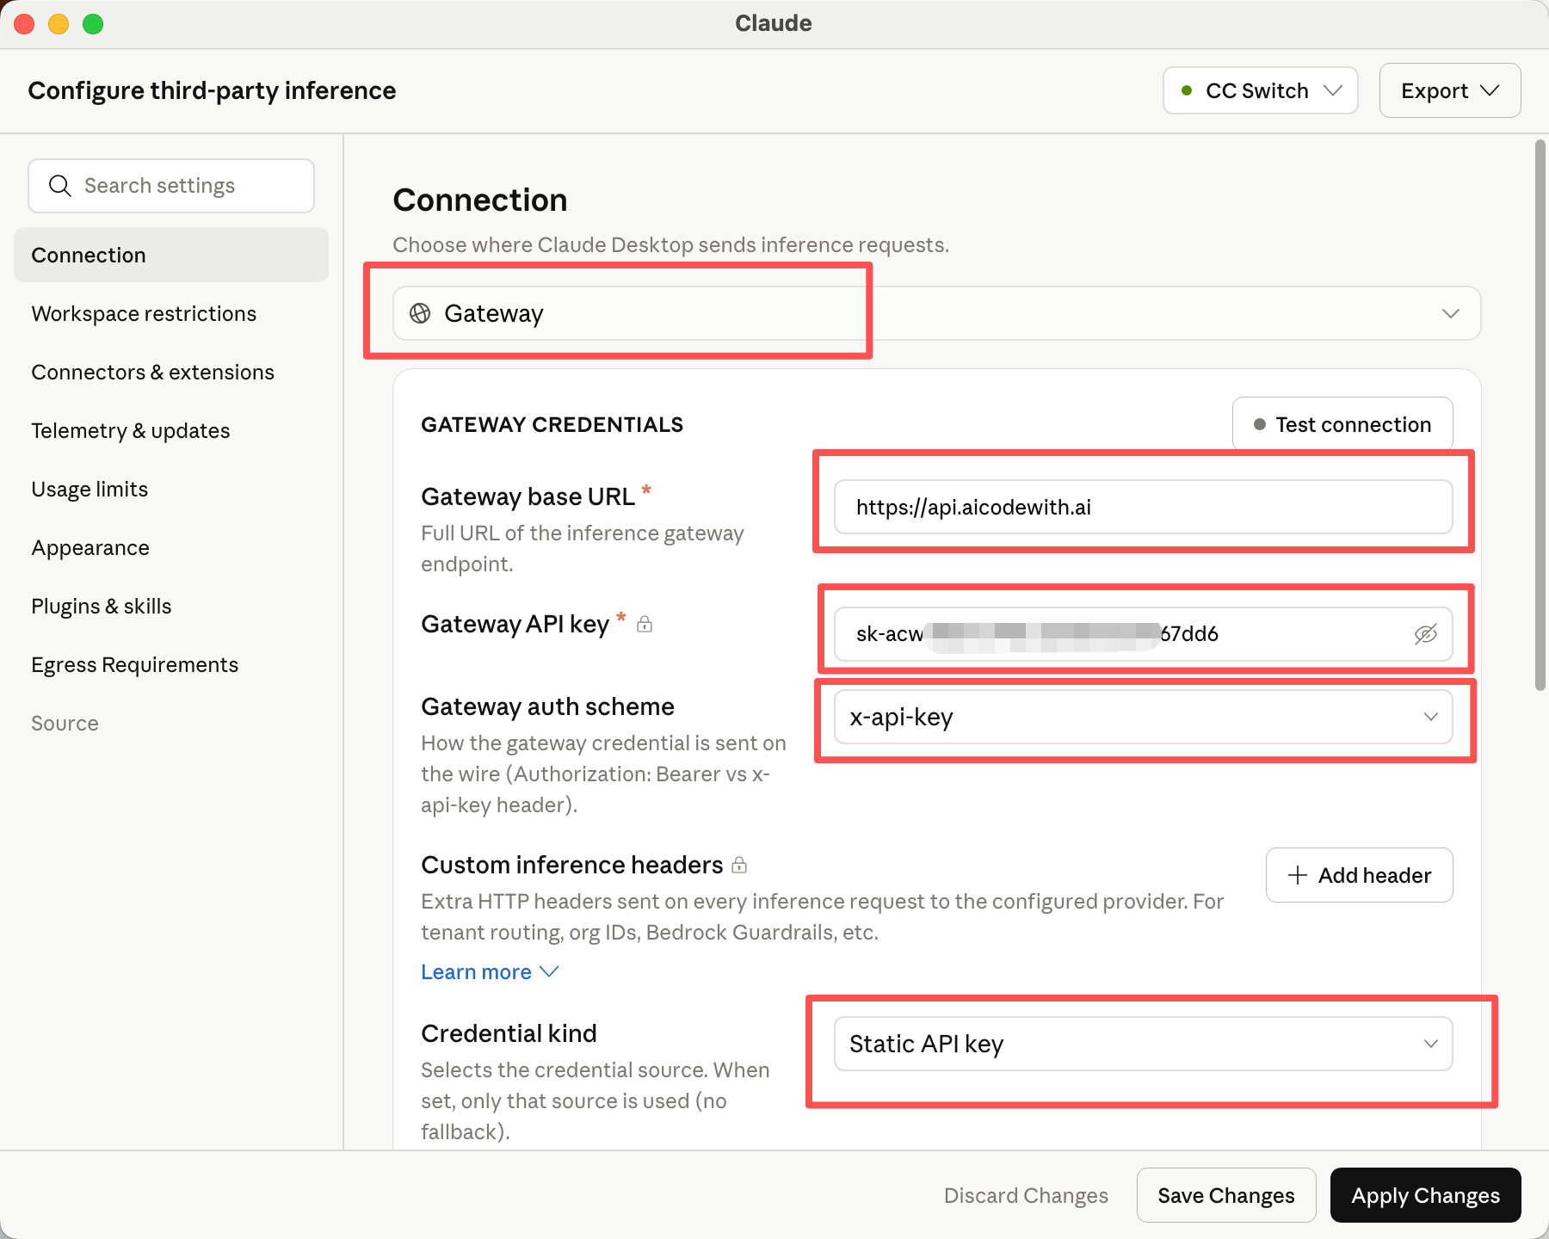The width and height of the screenshot is (1549, 1239).
Task: Open the x-api-key auth scheme dropdown
Action: point(1144,717)
